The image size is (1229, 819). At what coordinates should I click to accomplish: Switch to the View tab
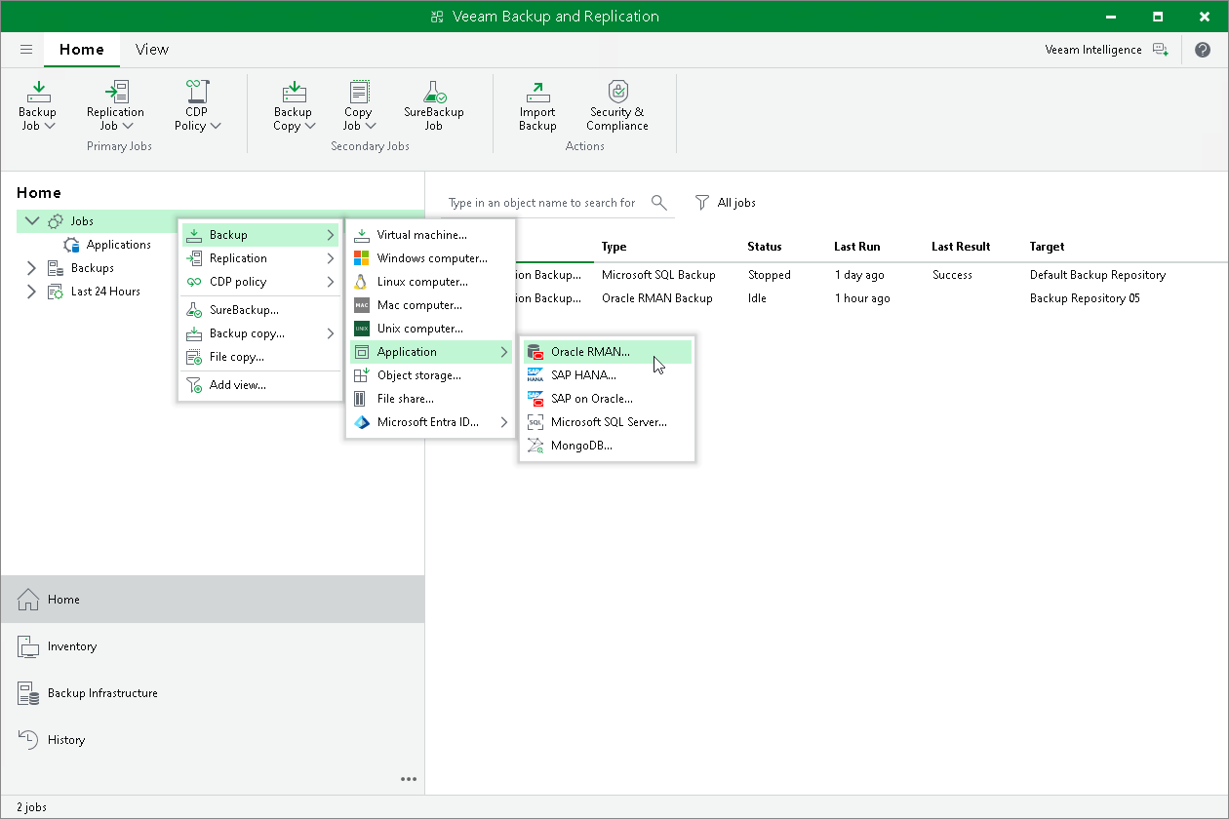tap(151, 50)
